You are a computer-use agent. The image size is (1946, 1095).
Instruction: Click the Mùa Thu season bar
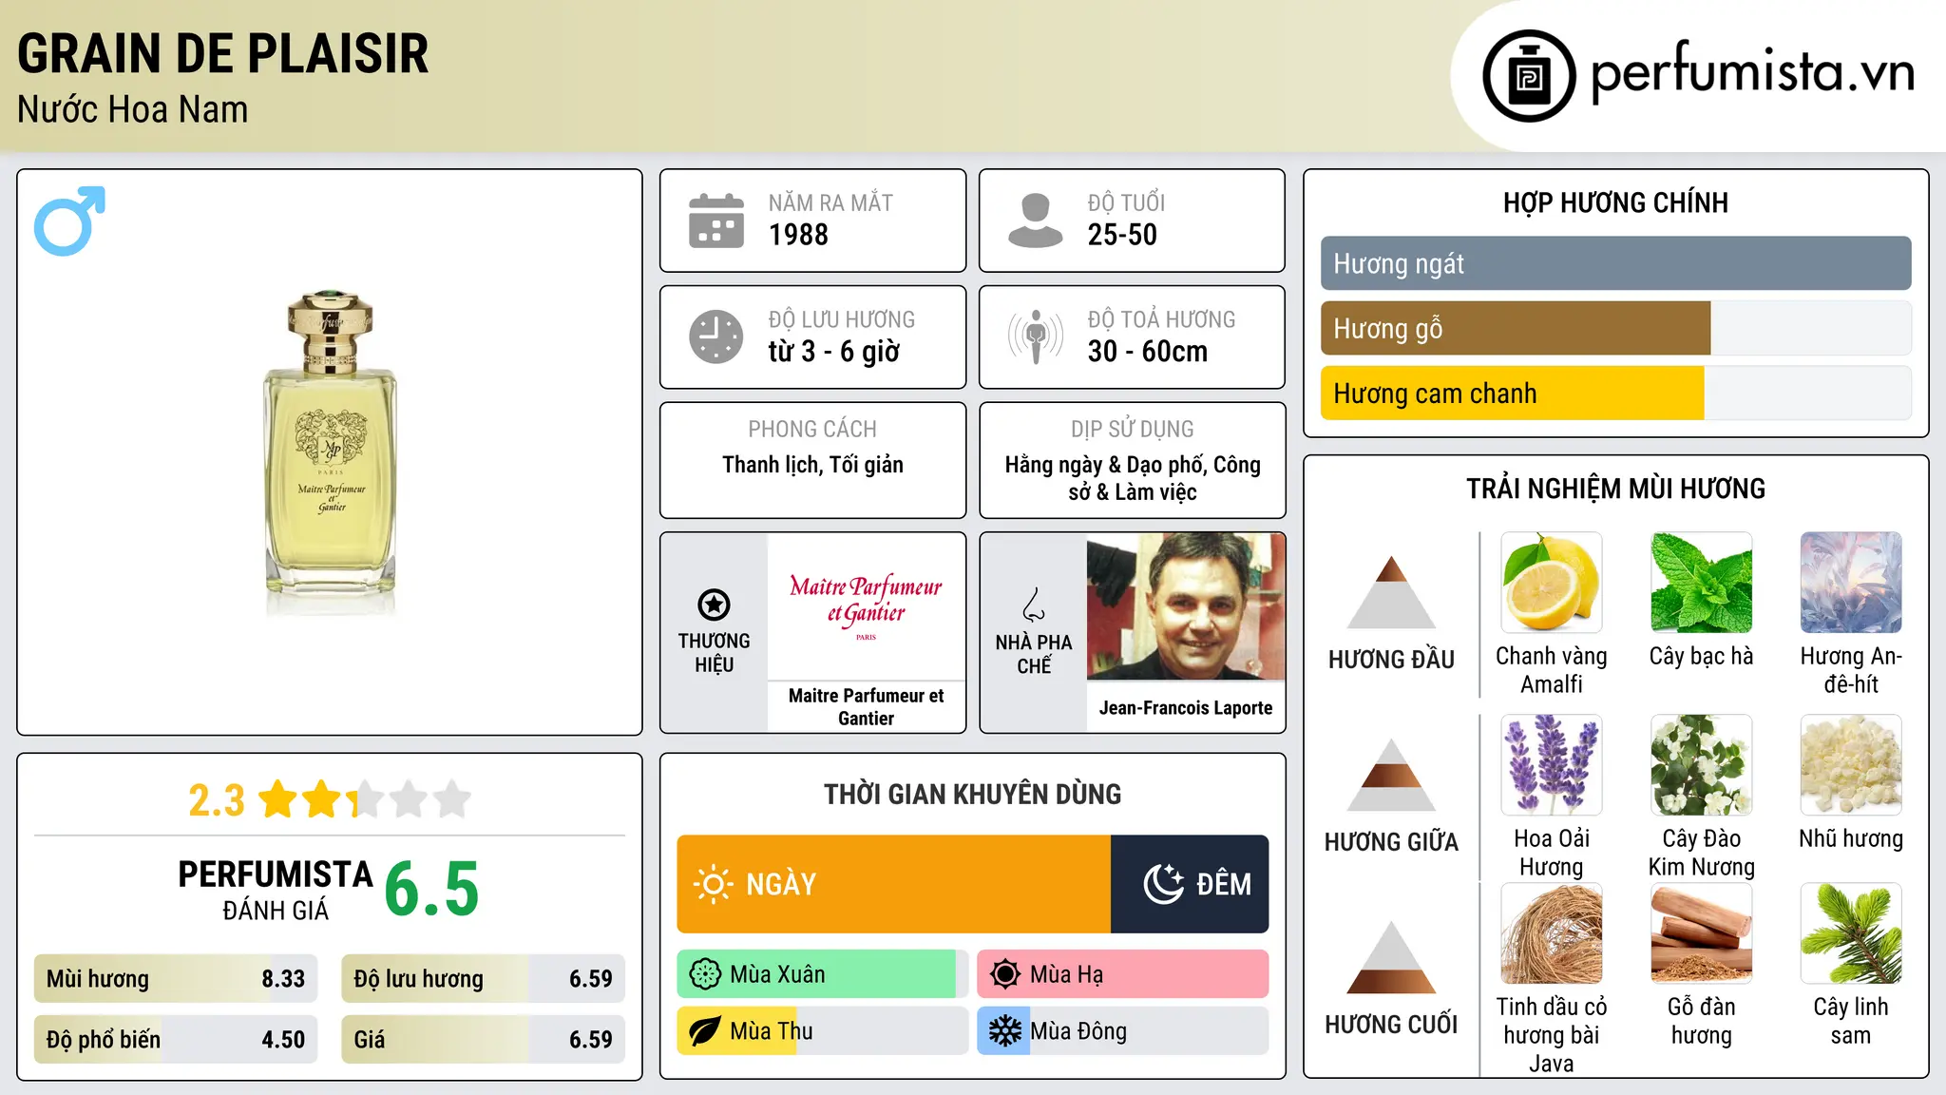point(823,1031)
